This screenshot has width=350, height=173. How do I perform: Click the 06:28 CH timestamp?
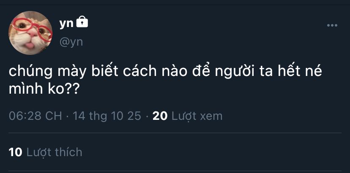[36, 116]
